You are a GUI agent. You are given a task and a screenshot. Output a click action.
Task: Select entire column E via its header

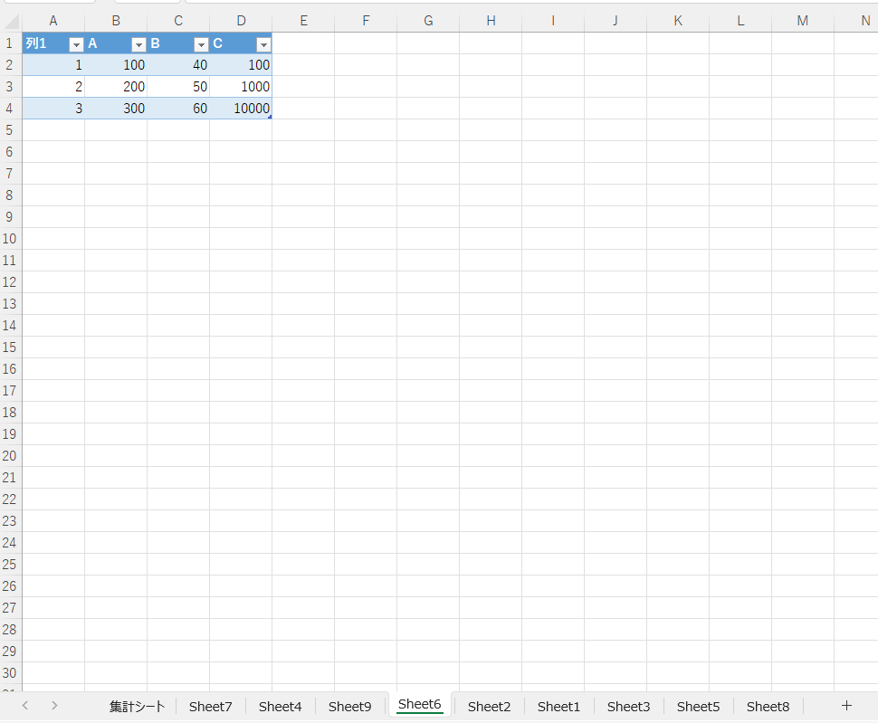(x=303, y=20)
